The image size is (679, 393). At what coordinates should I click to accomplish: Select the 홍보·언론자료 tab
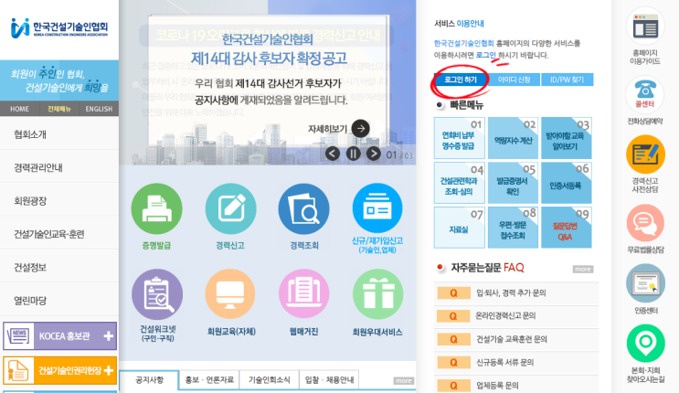(209, 380)
